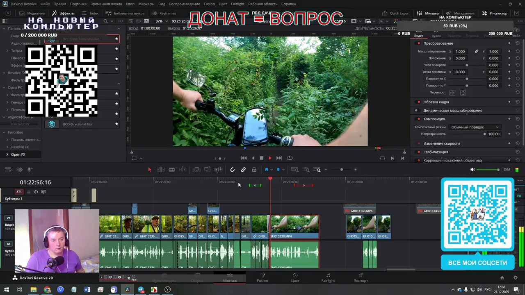
Task: Adjust the Непрозрачность opacity slider
Action: [484, 134]
